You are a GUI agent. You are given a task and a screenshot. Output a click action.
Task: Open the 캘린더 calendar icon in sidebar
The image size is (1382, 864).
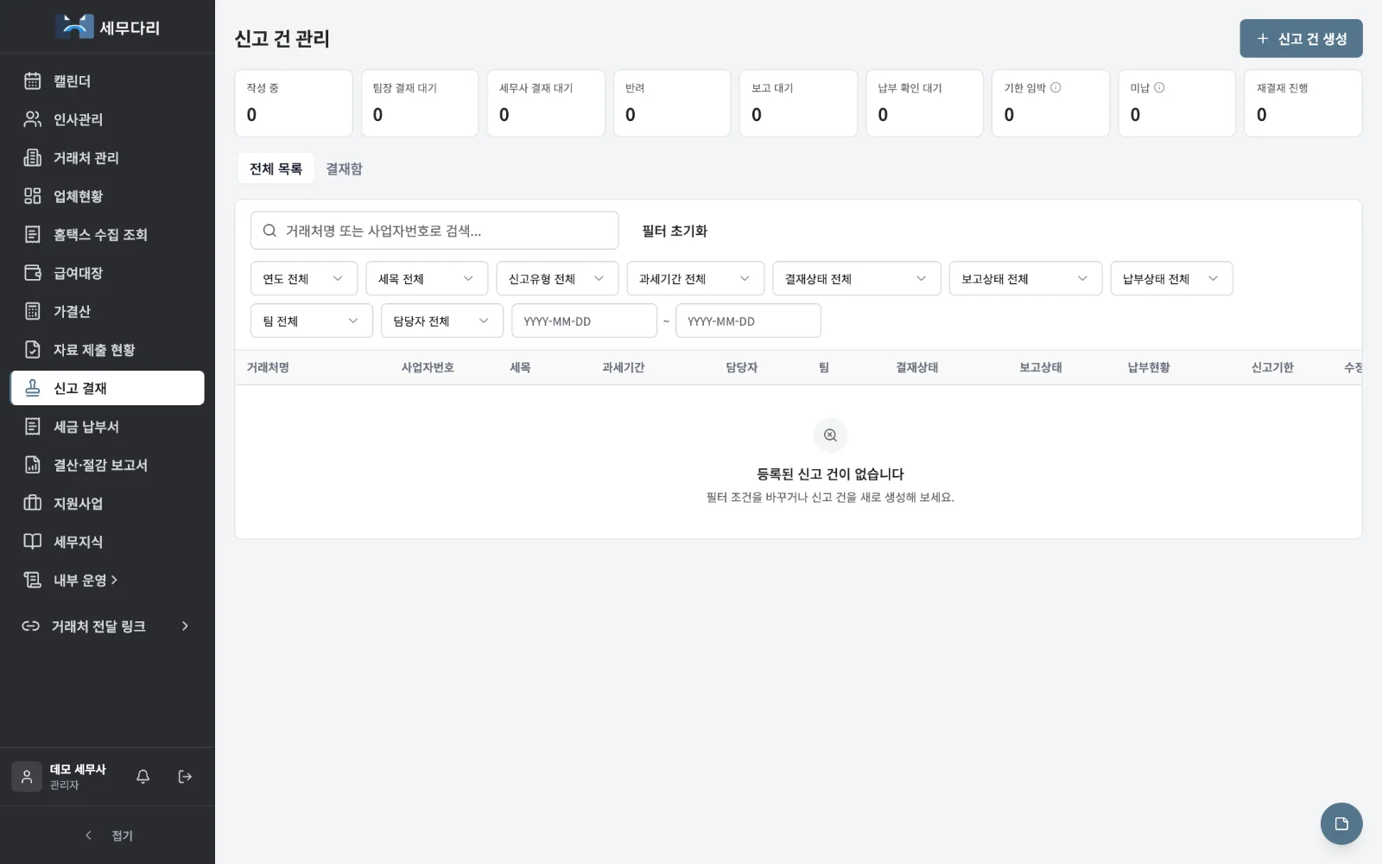(x=33, y=81)
